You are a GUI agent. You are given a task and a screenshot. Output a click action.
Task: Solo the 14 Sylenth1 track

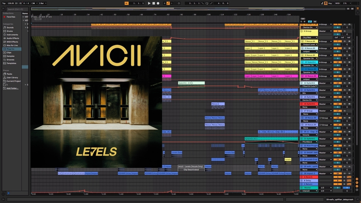click(344, 90)
